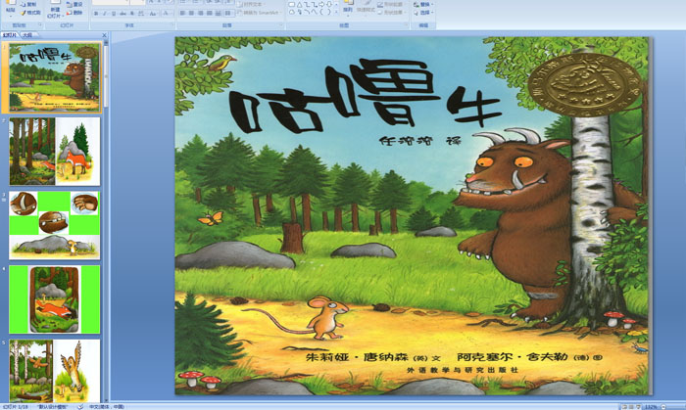Open Shape Effects (形状效果) dropdown
The image size is (686, 410).
(x=390, y=13)
